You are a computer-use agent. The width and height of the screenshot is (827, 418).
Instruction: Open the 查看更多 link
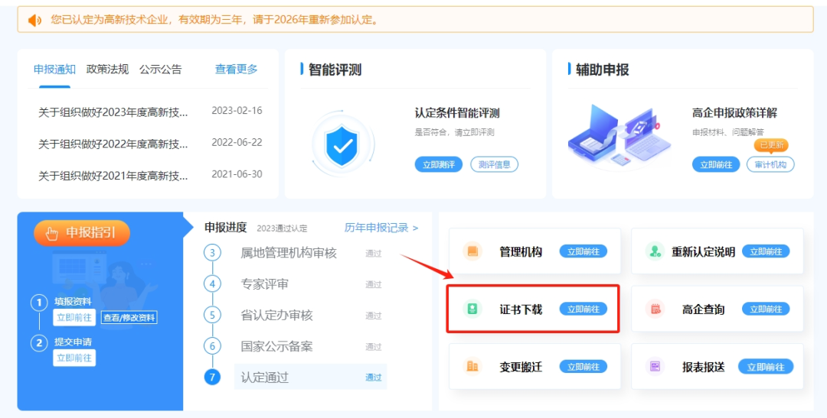click(237, 69)
